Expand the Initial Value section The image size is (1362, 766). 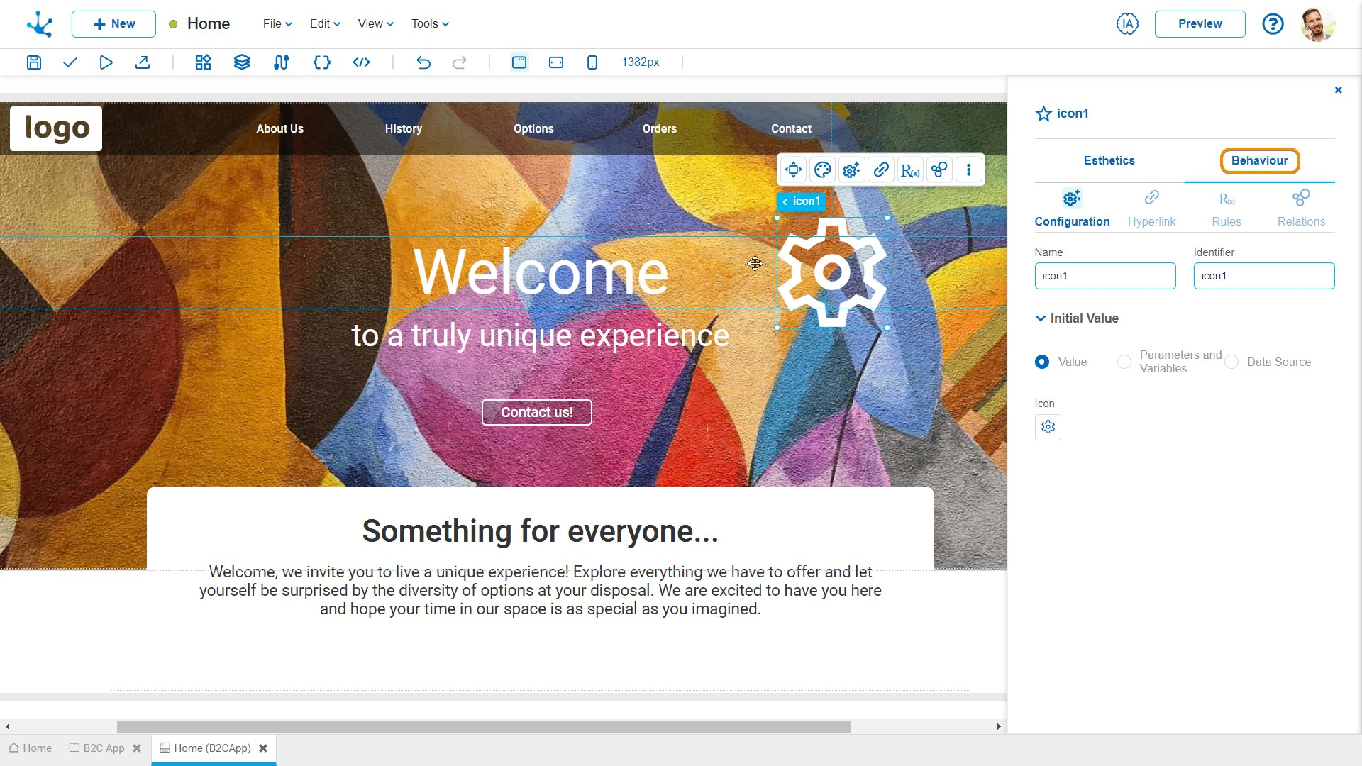[1040, 318]
